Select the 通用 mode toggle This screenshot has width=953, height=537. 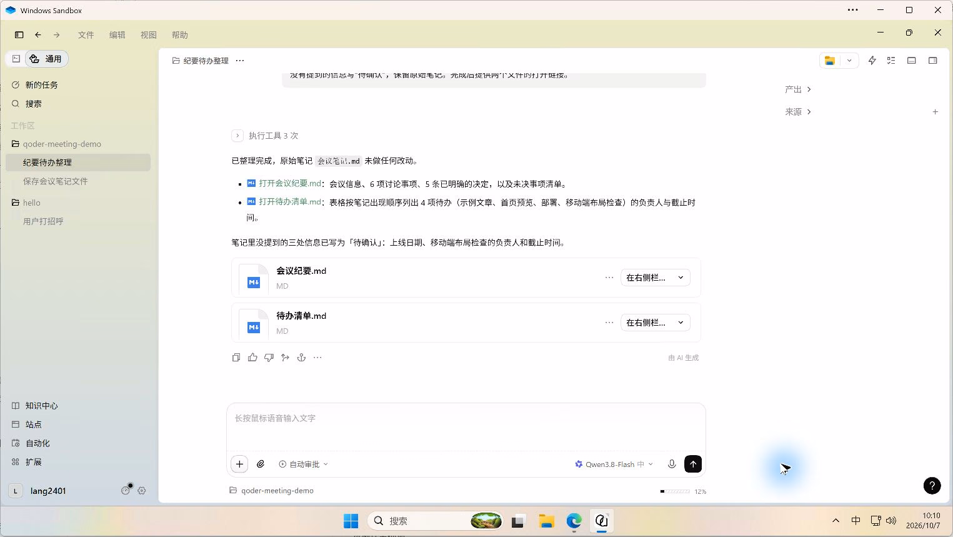(x=46, y=59)
